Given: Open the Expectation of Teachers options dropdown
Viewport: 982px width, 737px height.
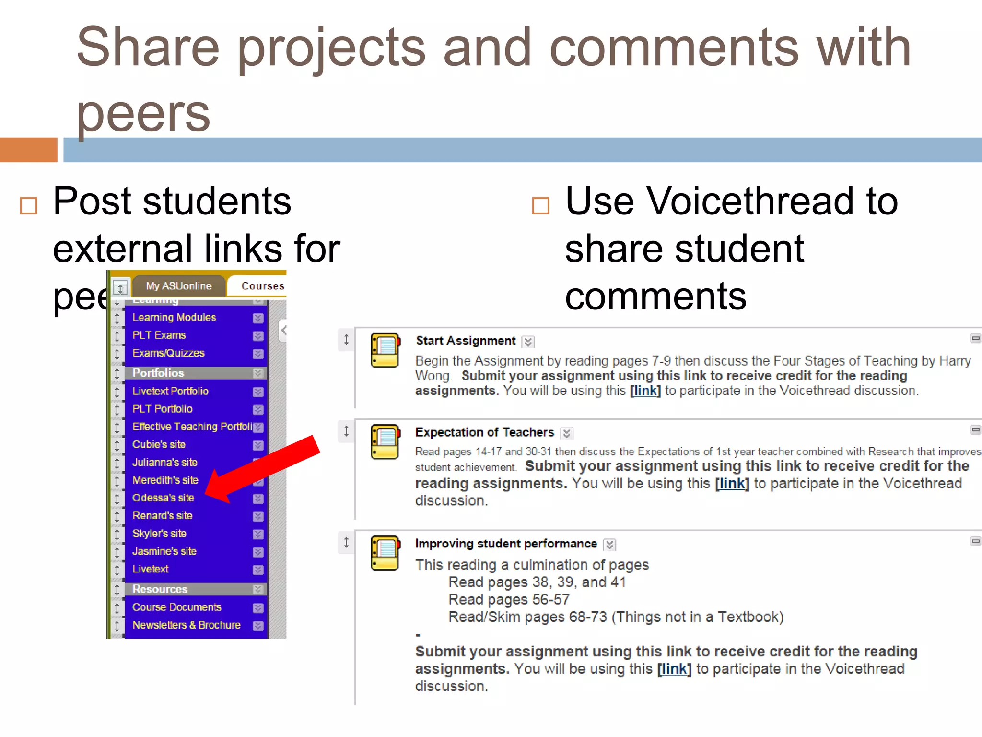Looking at the screenshot, I should coord(567,433).
